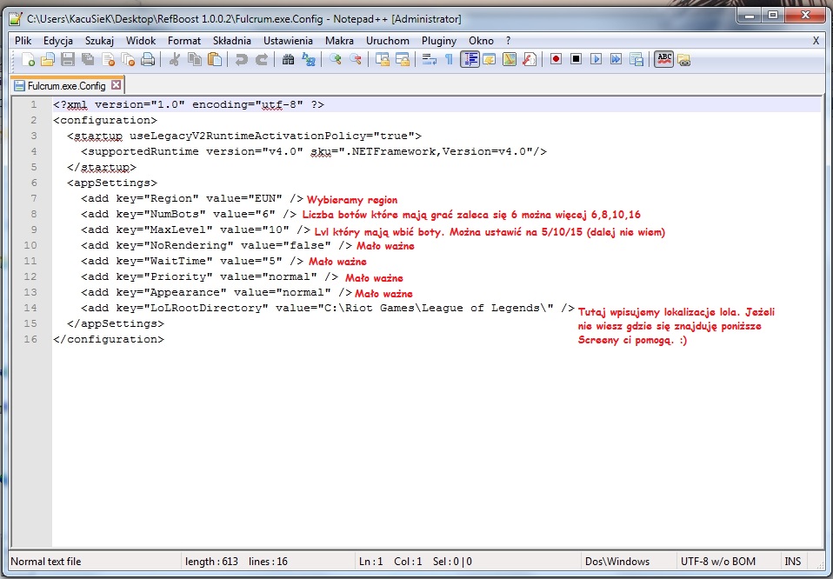Save the current recorded macro icon
Screen dimensions: 833x579
[x=636, y=59]
